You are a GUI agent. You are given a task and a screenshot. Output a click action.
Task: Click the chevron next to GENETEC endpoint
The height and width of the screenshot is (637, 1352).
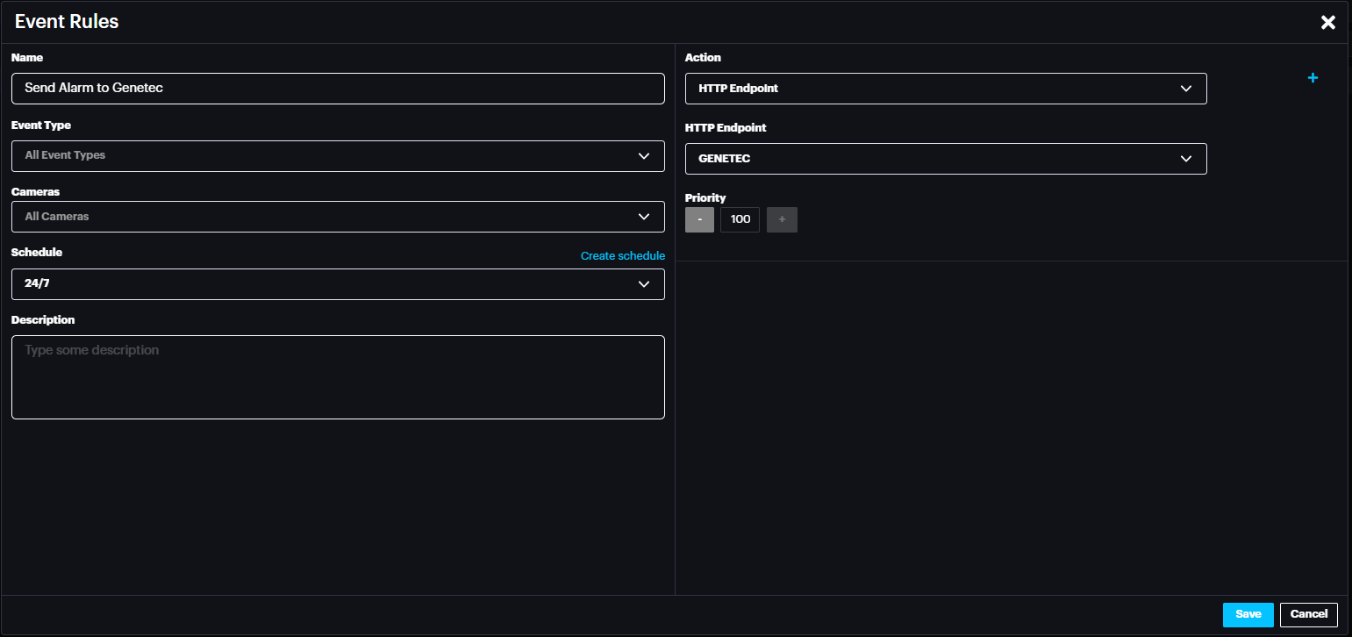click(x=1186, y=159)
